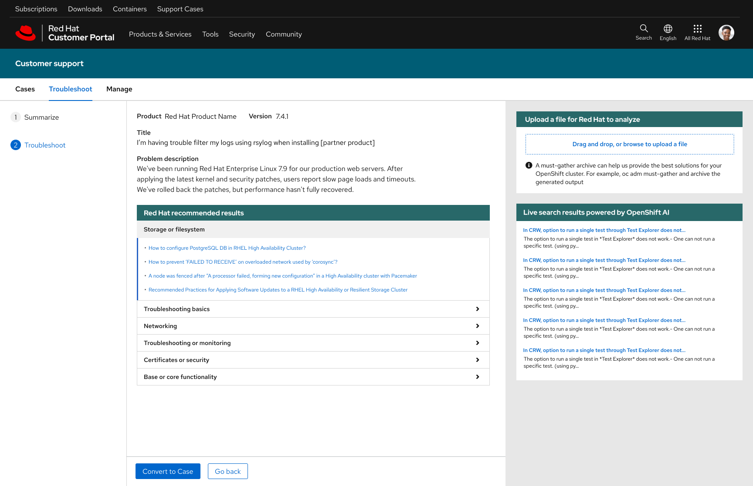Click the case title about rsylog logs
The height and width of the screenshot is (486, 753).
(256, 143)
